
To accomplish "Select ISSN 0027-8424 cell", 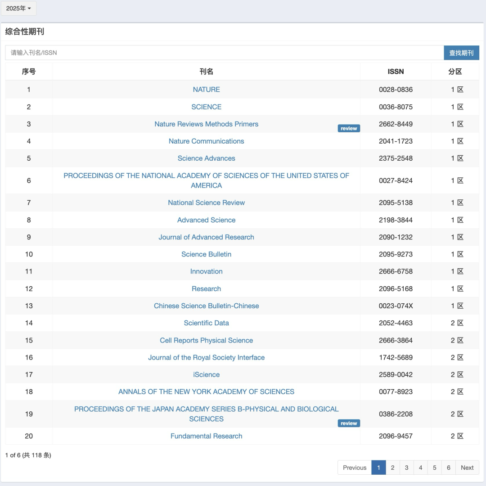I will coord(396,180).
